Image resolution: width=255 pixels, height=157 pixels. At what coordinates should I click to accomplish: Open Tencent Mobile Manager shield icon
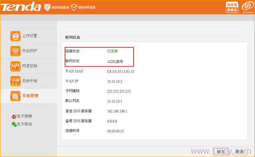[74, 7]
